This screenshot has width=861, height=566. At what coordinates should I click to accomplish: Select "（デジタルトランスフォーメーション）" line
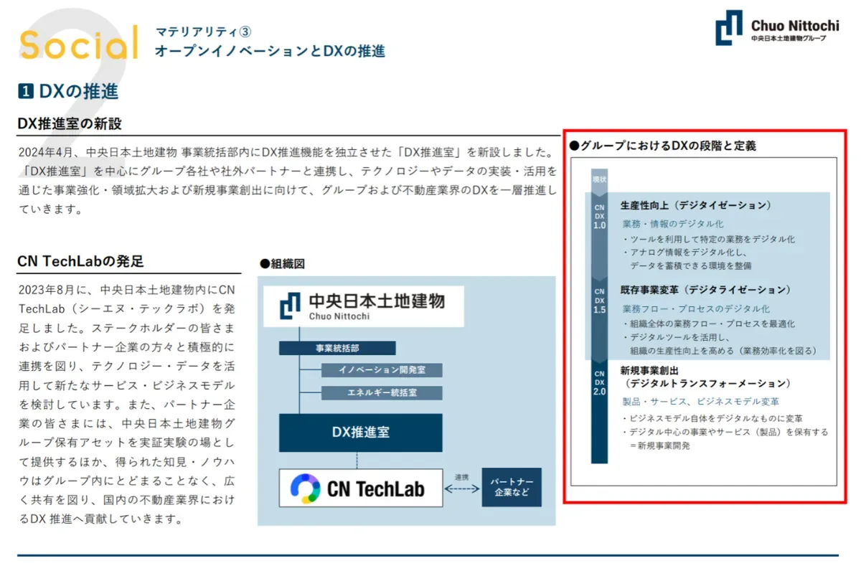tap(707, 383)
